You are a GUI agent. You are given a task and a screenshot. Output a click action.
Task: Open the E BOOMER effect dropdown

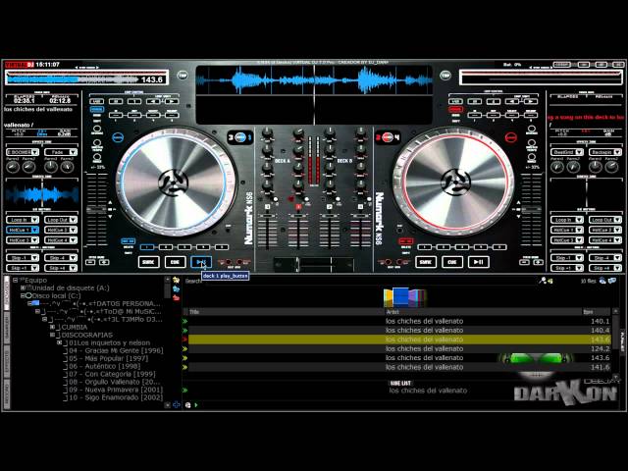pos(23,152)
